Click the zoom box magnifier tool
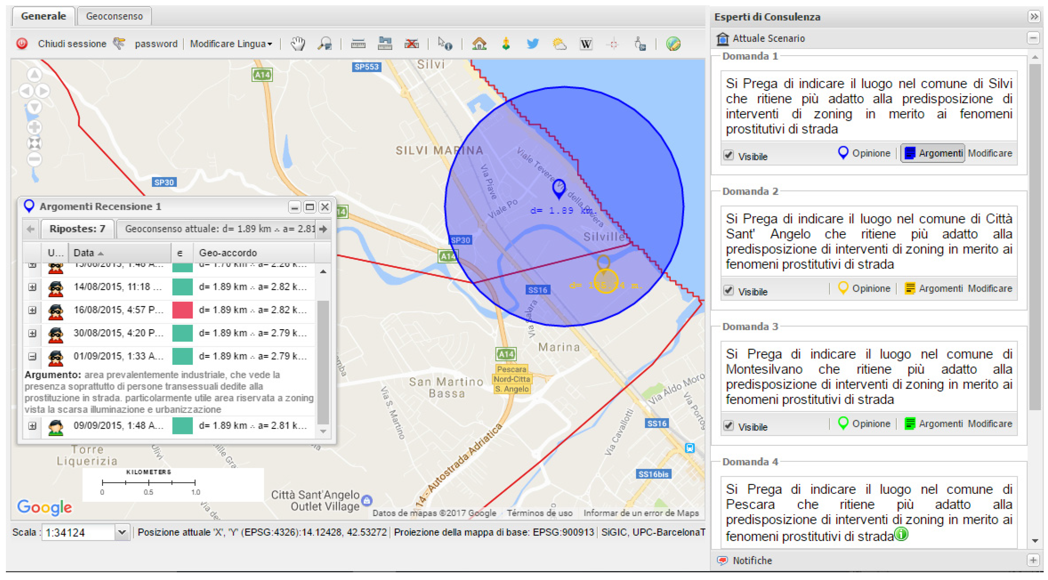Image resolution: width=1048 pixels, height=580 pixels. click(325, 43)
